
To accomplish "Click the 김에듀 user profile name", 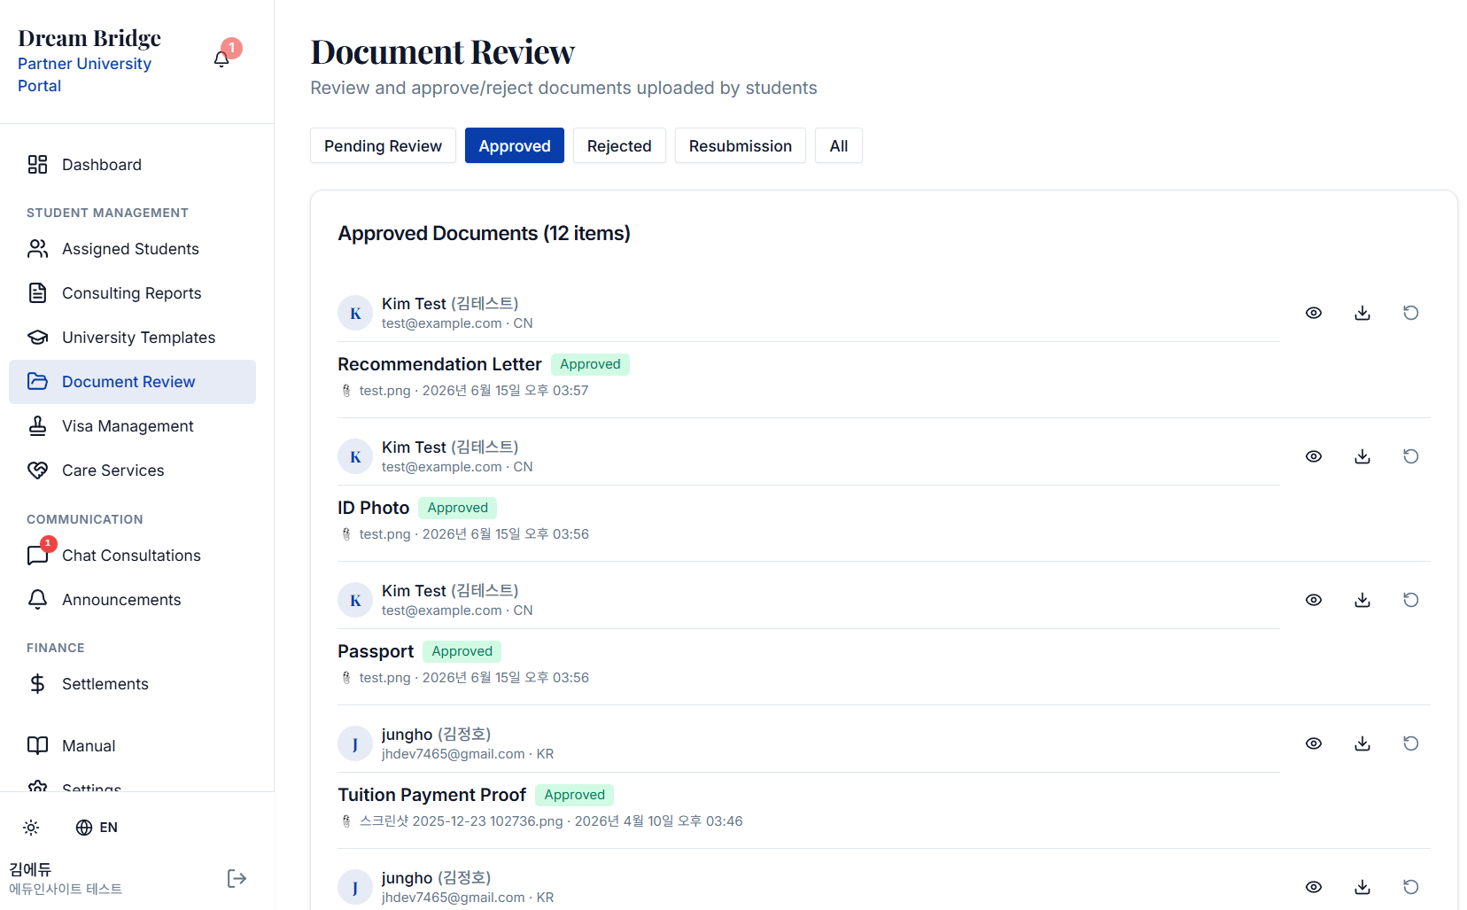I will 30,869.
